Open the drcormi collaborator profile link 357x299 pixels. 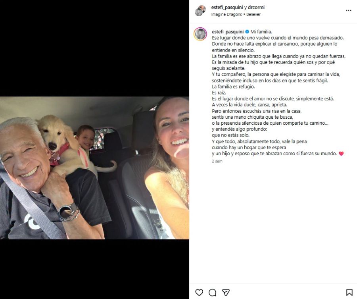point(256,7)
